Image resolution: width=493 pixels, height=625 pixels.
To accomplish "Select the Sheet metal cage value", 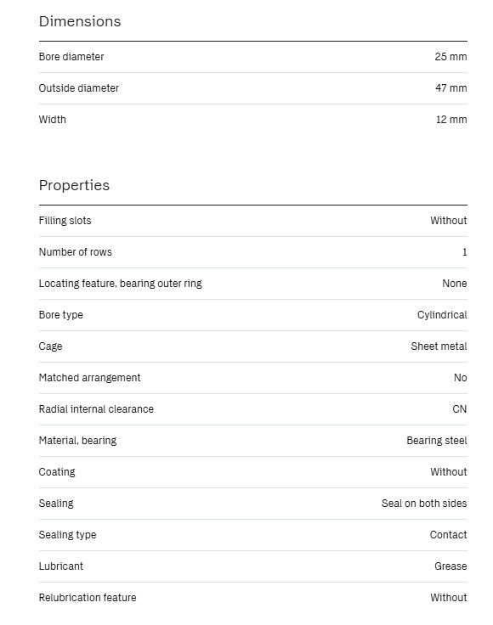I will tap(439, 346).
